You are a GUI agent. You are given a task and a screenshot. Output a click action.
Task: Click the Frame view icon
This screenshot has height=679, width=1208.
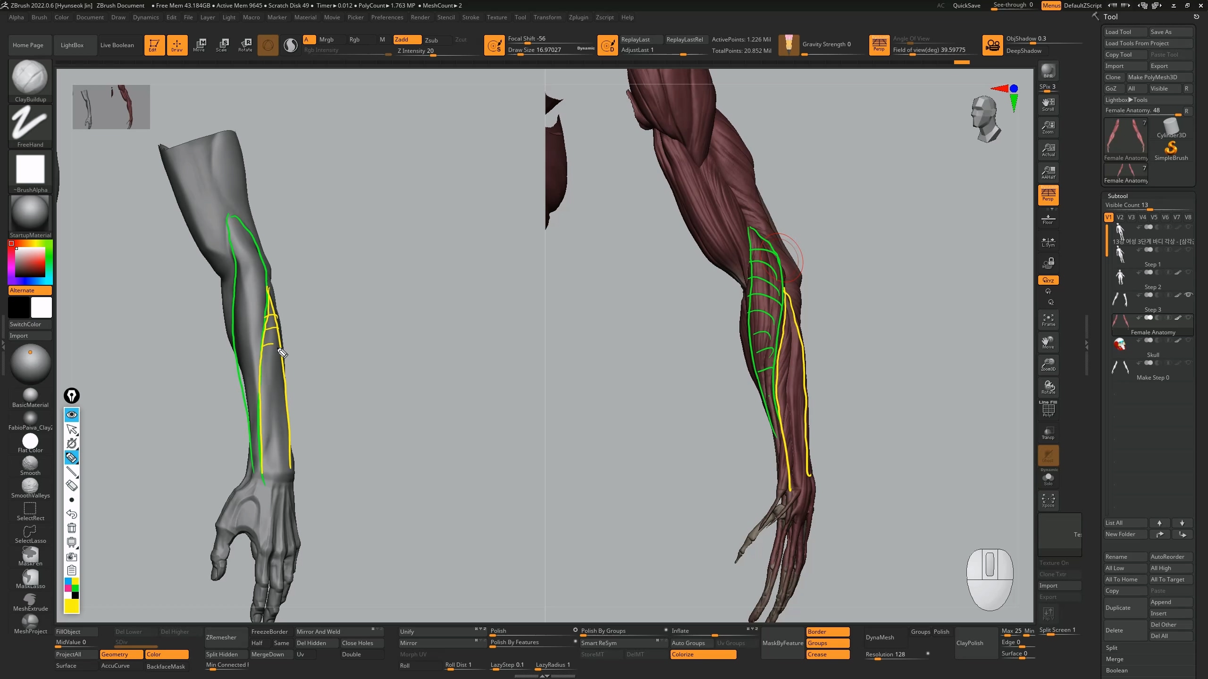[1048, 320]
